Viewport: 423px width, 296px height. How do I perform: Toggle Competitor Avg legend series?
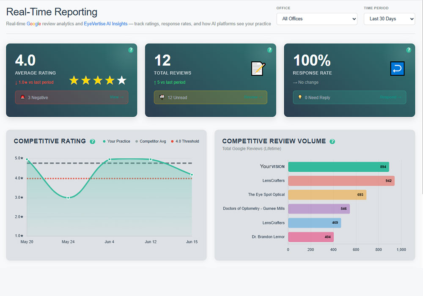coord(151,141)
